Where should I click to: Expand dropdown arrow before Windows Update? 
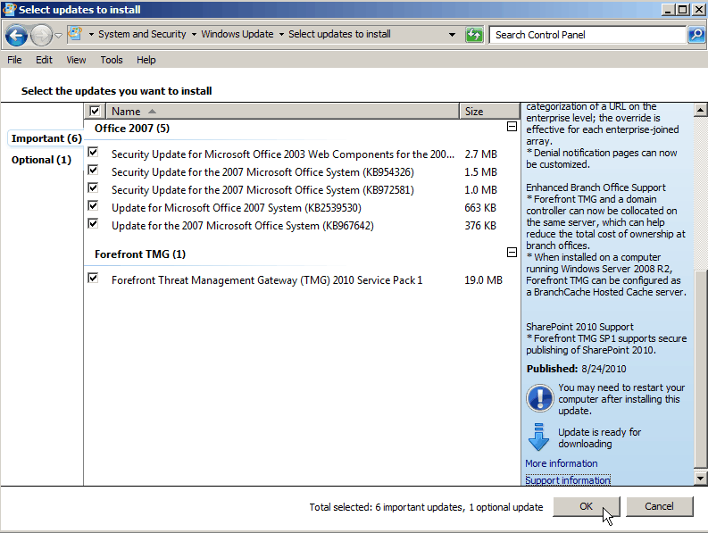(194, 34)
